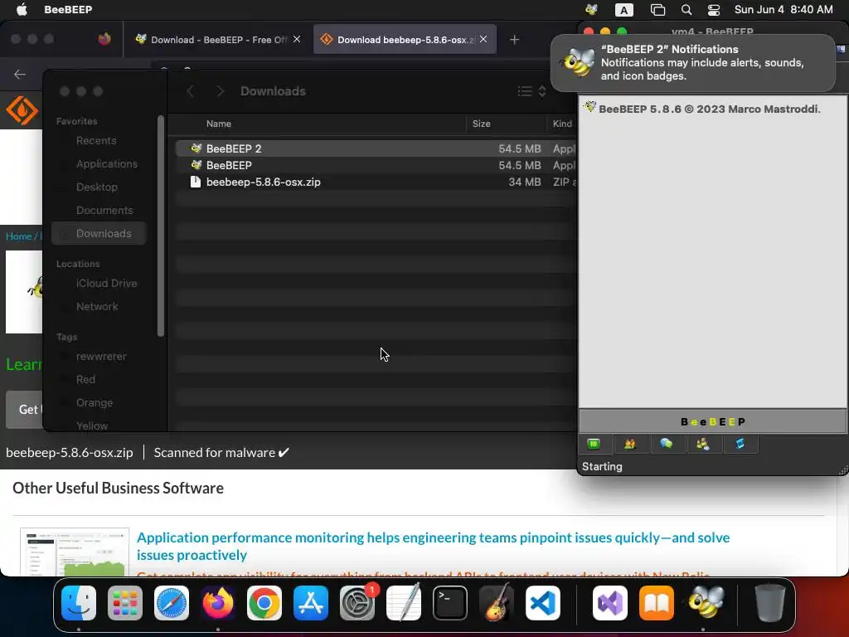Open Applications in Finder sidebar
Screen dimensions: 849x637
point(106,163)
